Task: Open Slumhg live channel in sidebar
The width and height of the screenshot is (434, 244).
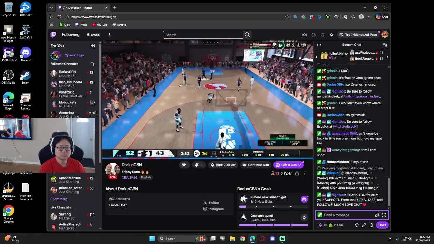Action: tap(73, 216)
